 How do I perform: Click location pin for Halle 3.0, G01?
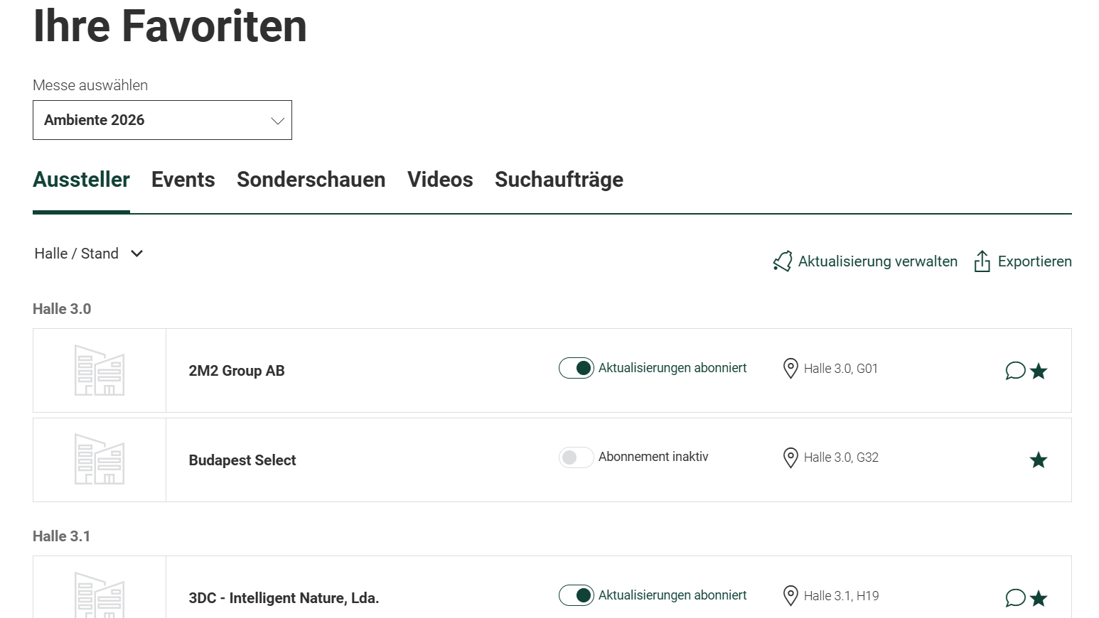(x=790, y=368)
